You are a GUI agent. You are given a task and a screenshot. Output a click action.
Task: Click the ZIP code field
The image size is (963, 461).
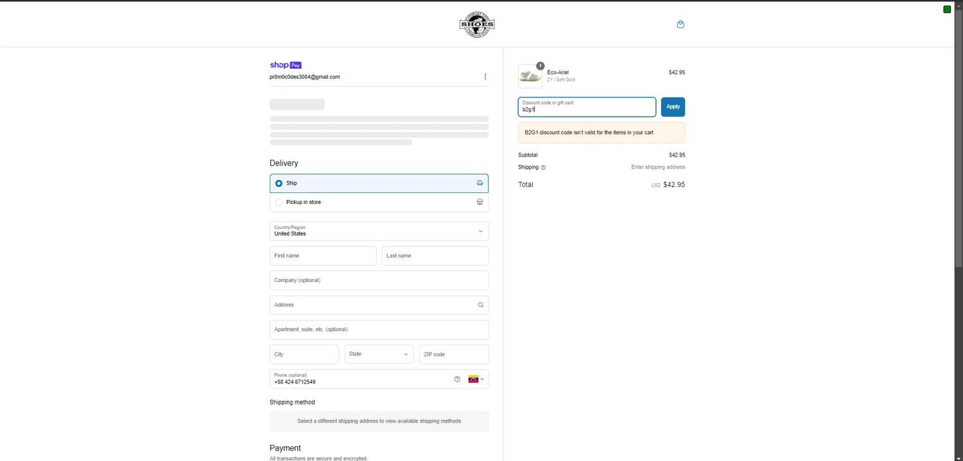(x=454, y=355)
